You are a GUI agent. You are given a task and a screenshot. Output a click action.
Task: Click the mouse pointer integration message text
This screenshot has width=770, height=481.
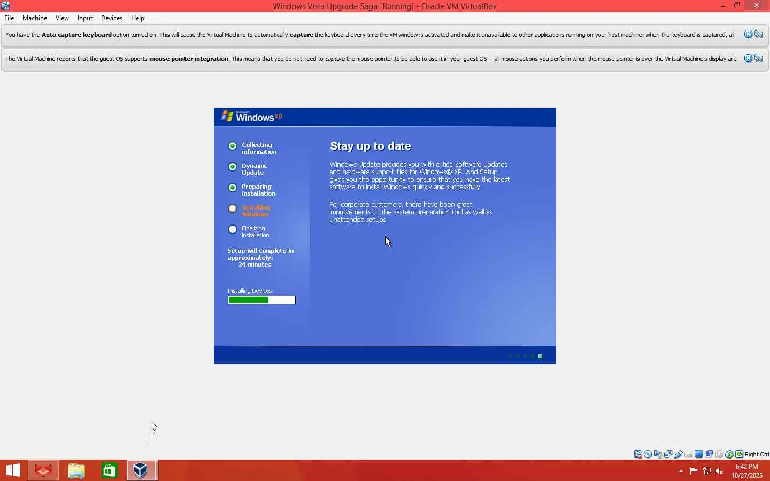click(x=371, y=59)
